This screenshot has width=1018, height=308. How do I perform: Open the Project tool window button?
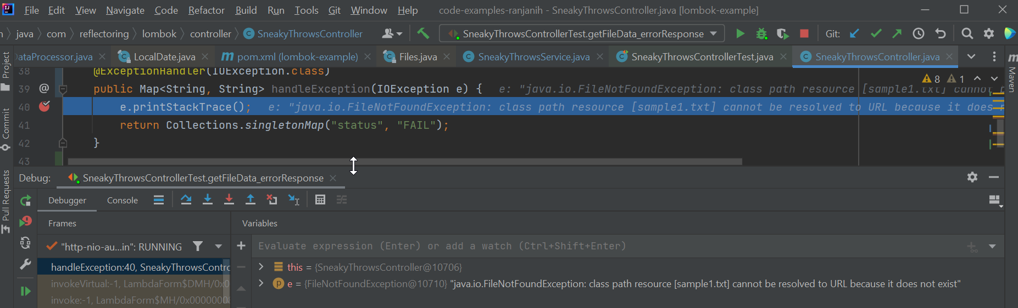[6, 71]
